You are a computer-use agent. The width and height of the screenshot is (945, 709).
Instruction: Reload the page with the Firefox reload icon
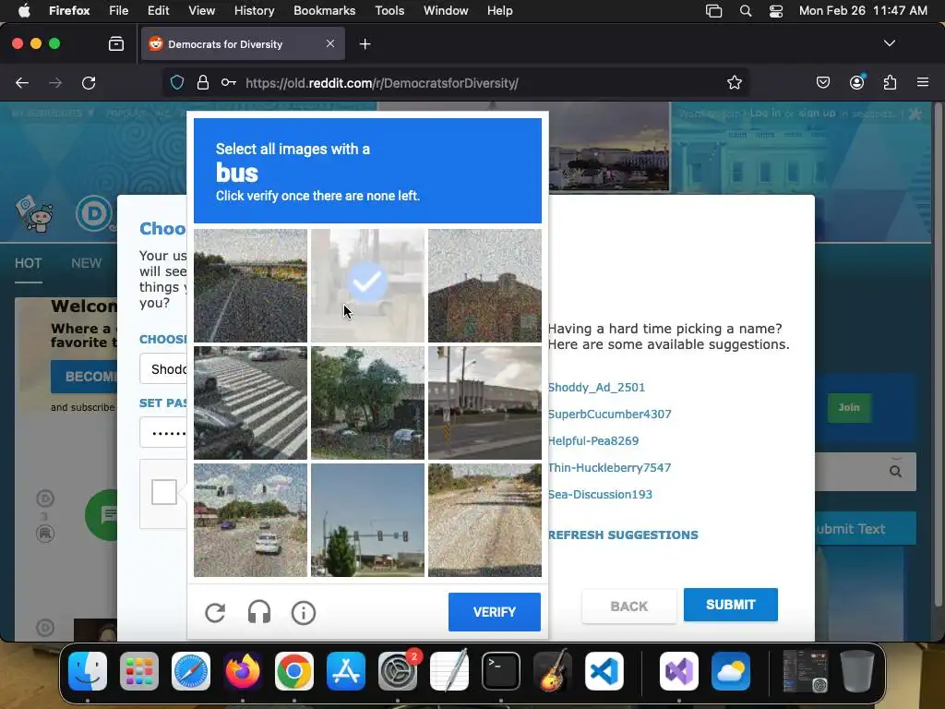pos(89,82)
